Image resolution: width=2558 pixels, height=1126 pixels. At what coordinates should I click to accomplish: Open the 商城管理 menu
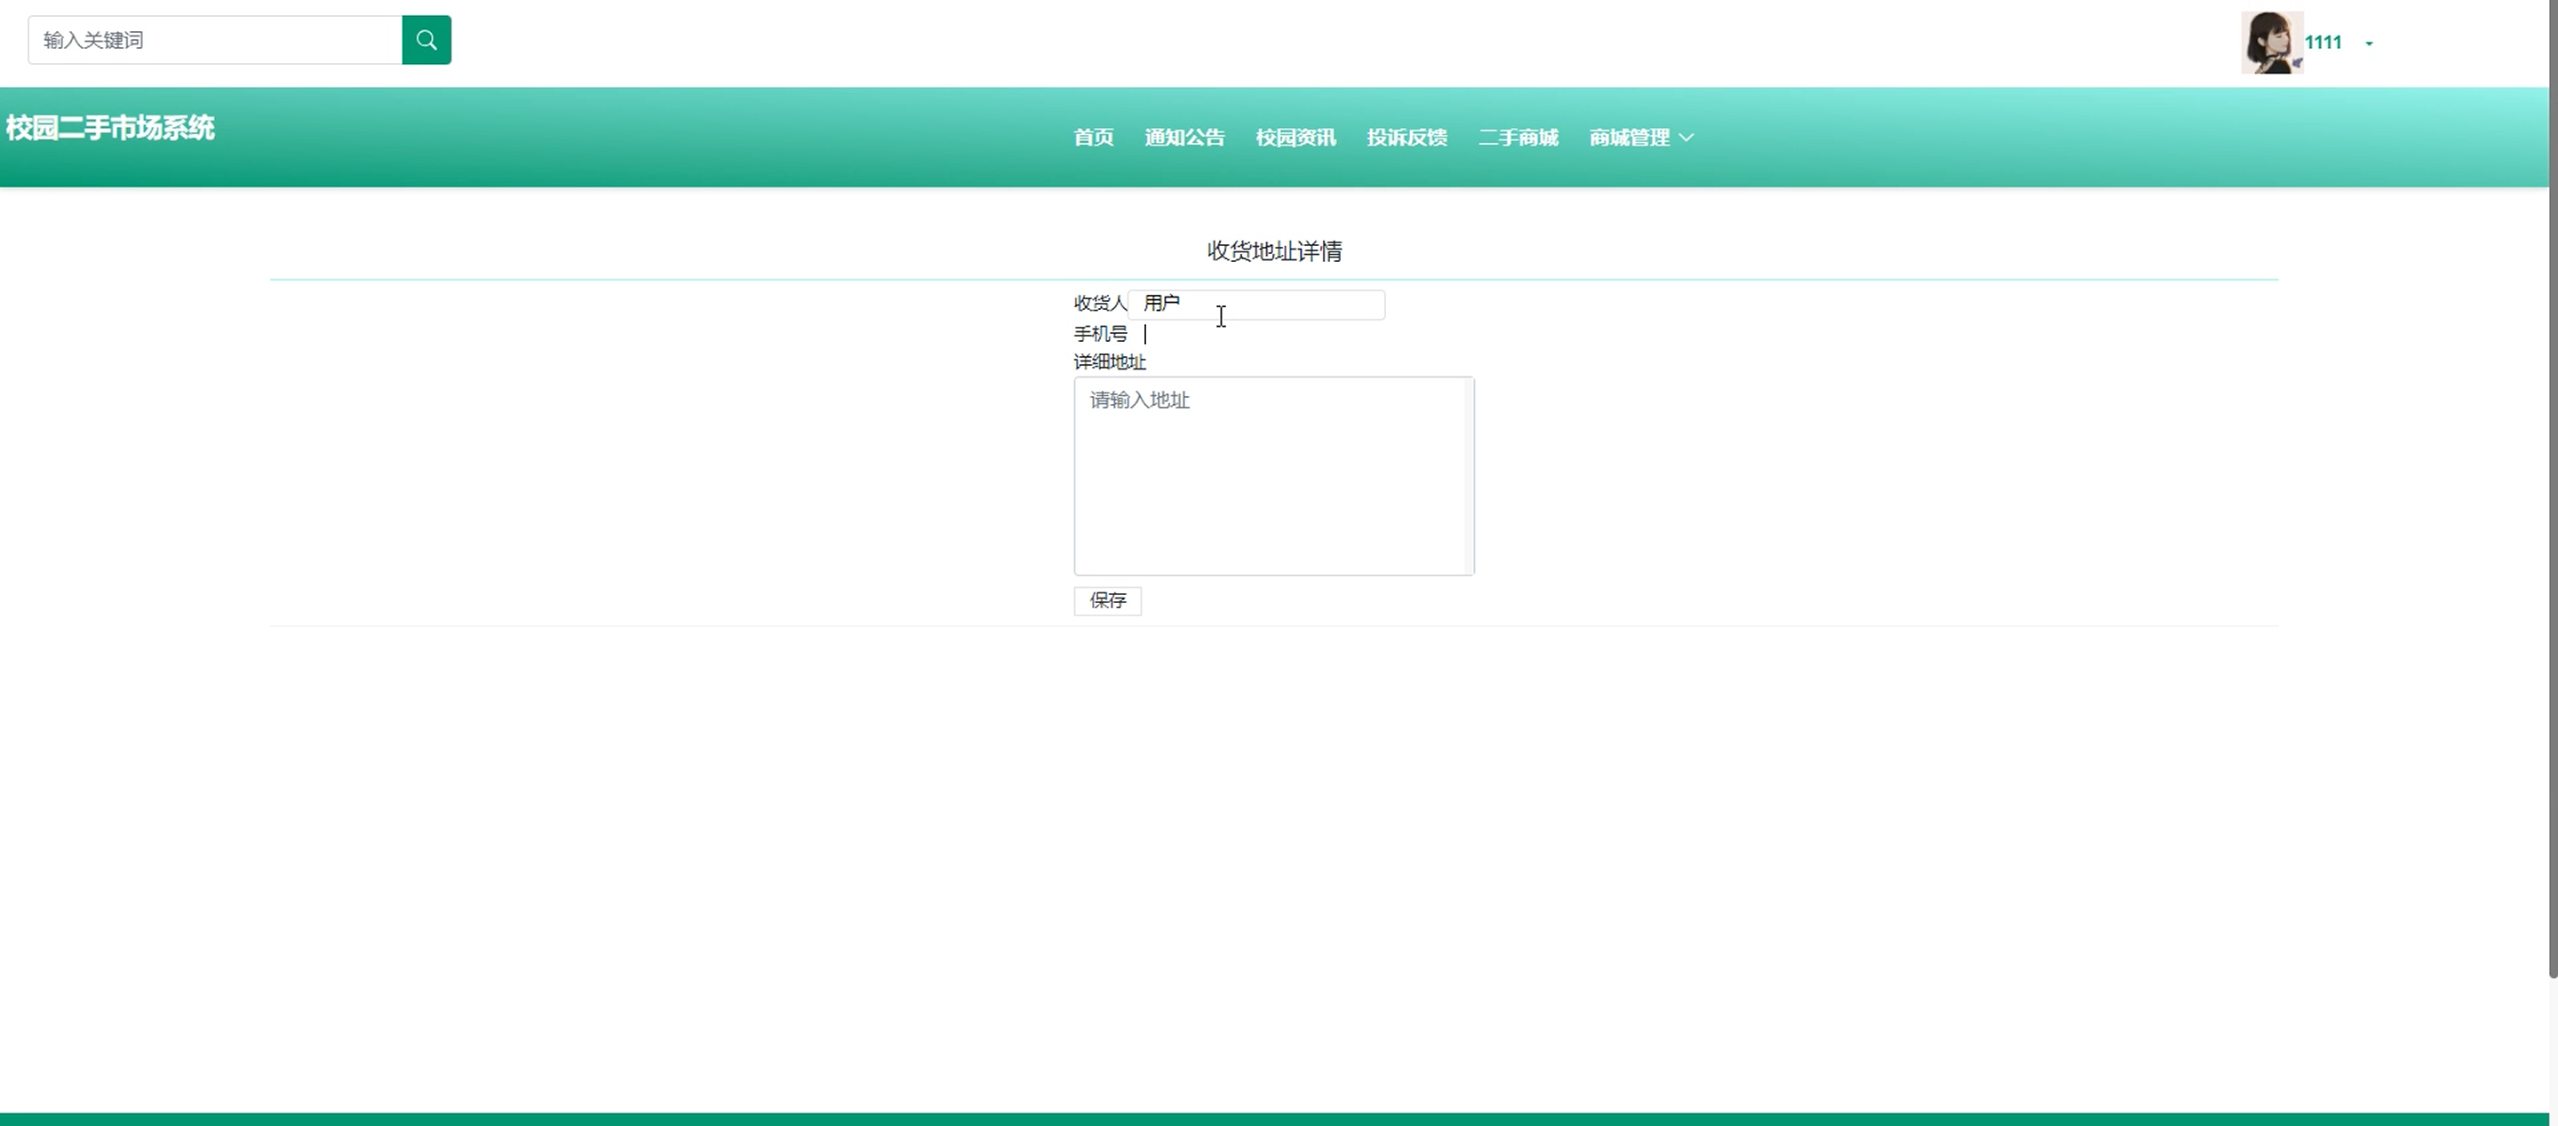click(x=1629, y=138)
